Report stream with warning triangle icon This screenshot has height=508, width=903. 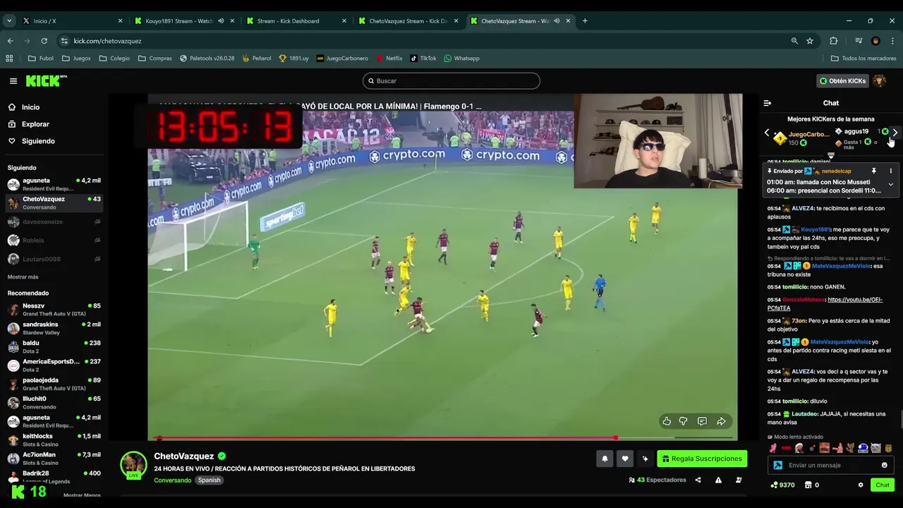(718, 480)
